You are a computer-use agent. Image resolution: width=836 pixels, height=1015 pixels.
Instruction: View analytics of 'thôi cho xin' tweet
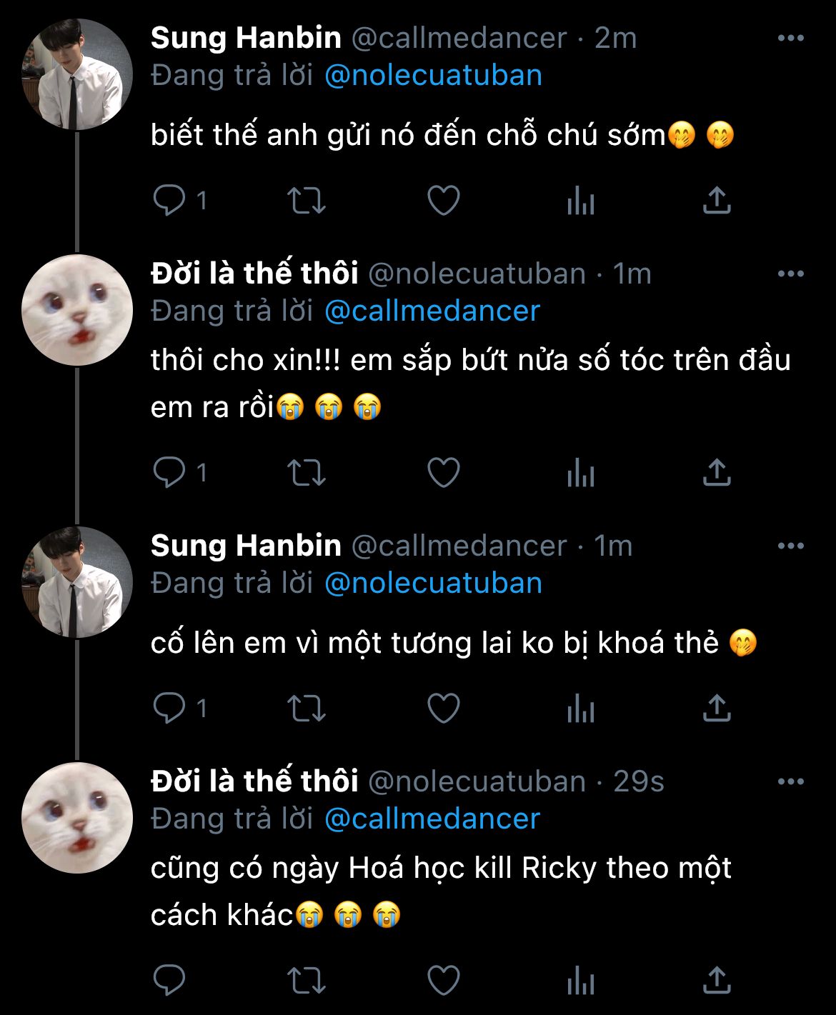click(x=580, y=473)
